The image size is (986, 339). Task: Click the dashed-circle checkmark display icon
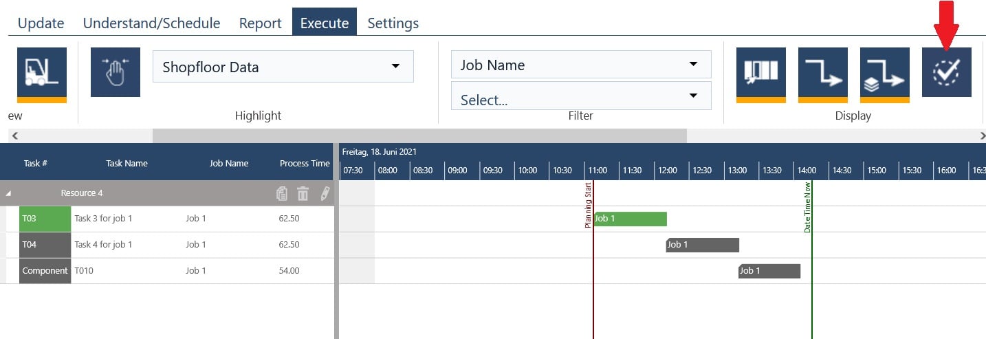(946, 72)
